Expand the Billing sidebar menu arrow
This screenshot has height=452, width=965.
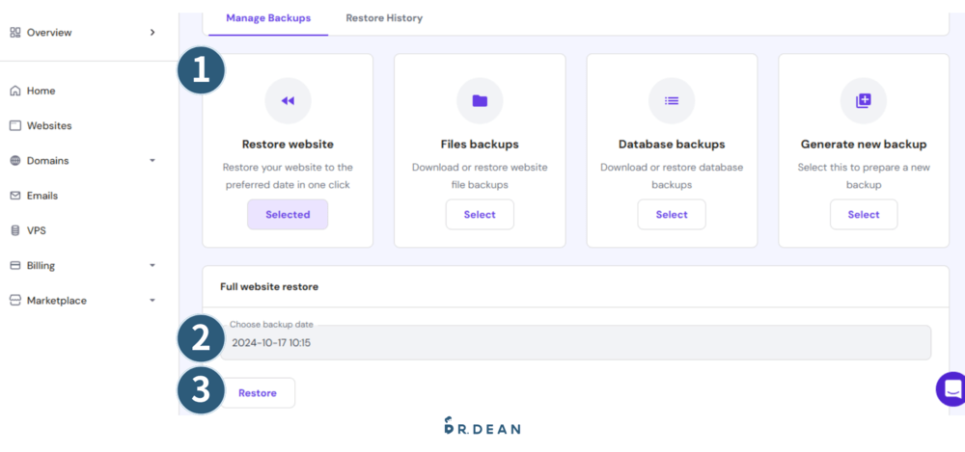(x=152, y=265)
